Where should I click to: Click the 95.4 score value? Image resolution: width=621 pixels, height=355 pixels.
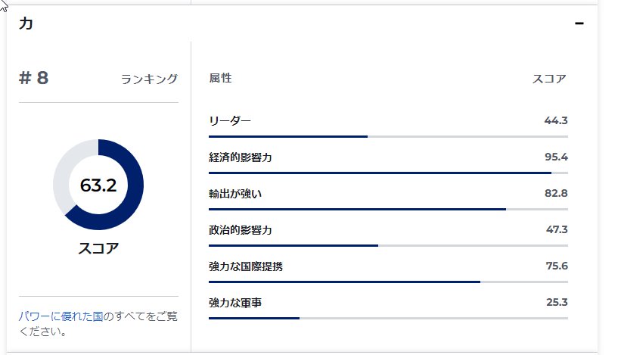click(555, 157)
